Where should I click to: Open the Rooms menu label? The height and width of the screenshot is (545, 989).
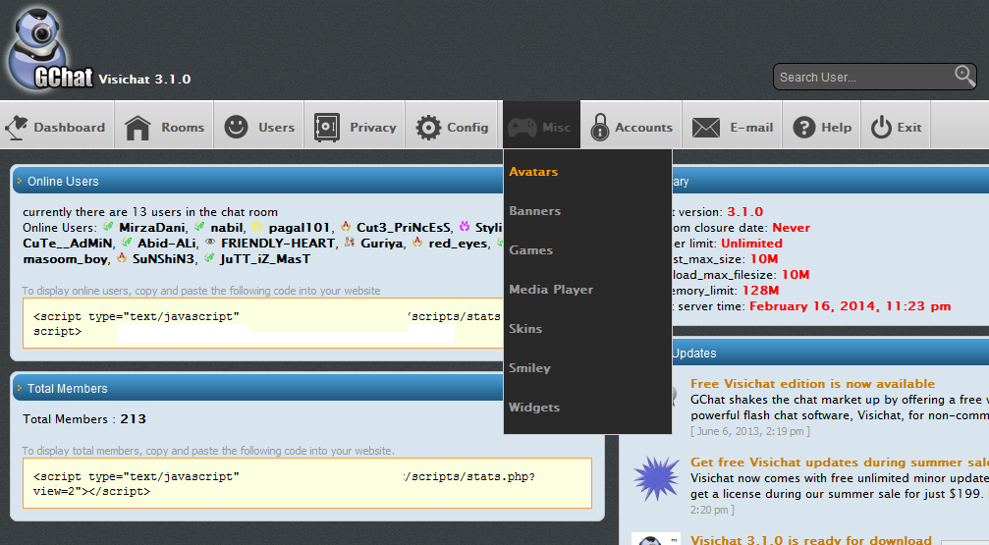[x=183, y=128]
